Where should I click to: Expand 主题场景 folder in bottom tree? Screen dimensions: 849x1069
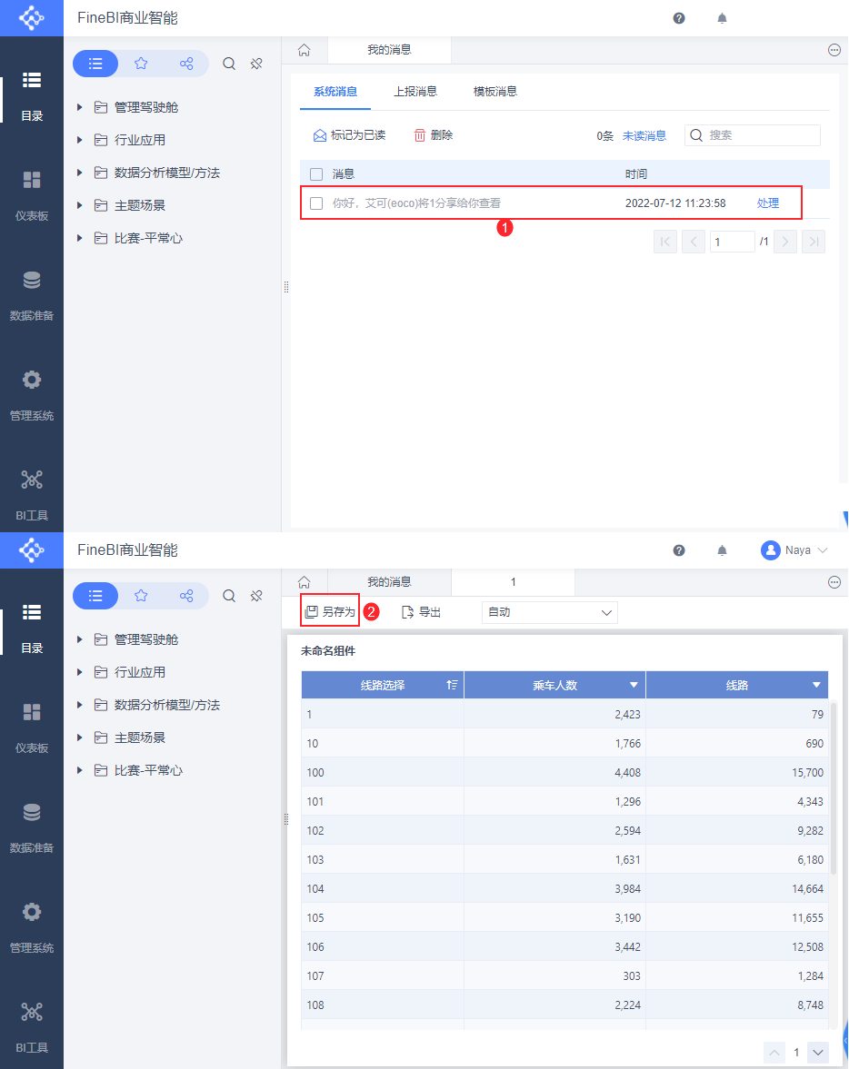coord(80,737)
